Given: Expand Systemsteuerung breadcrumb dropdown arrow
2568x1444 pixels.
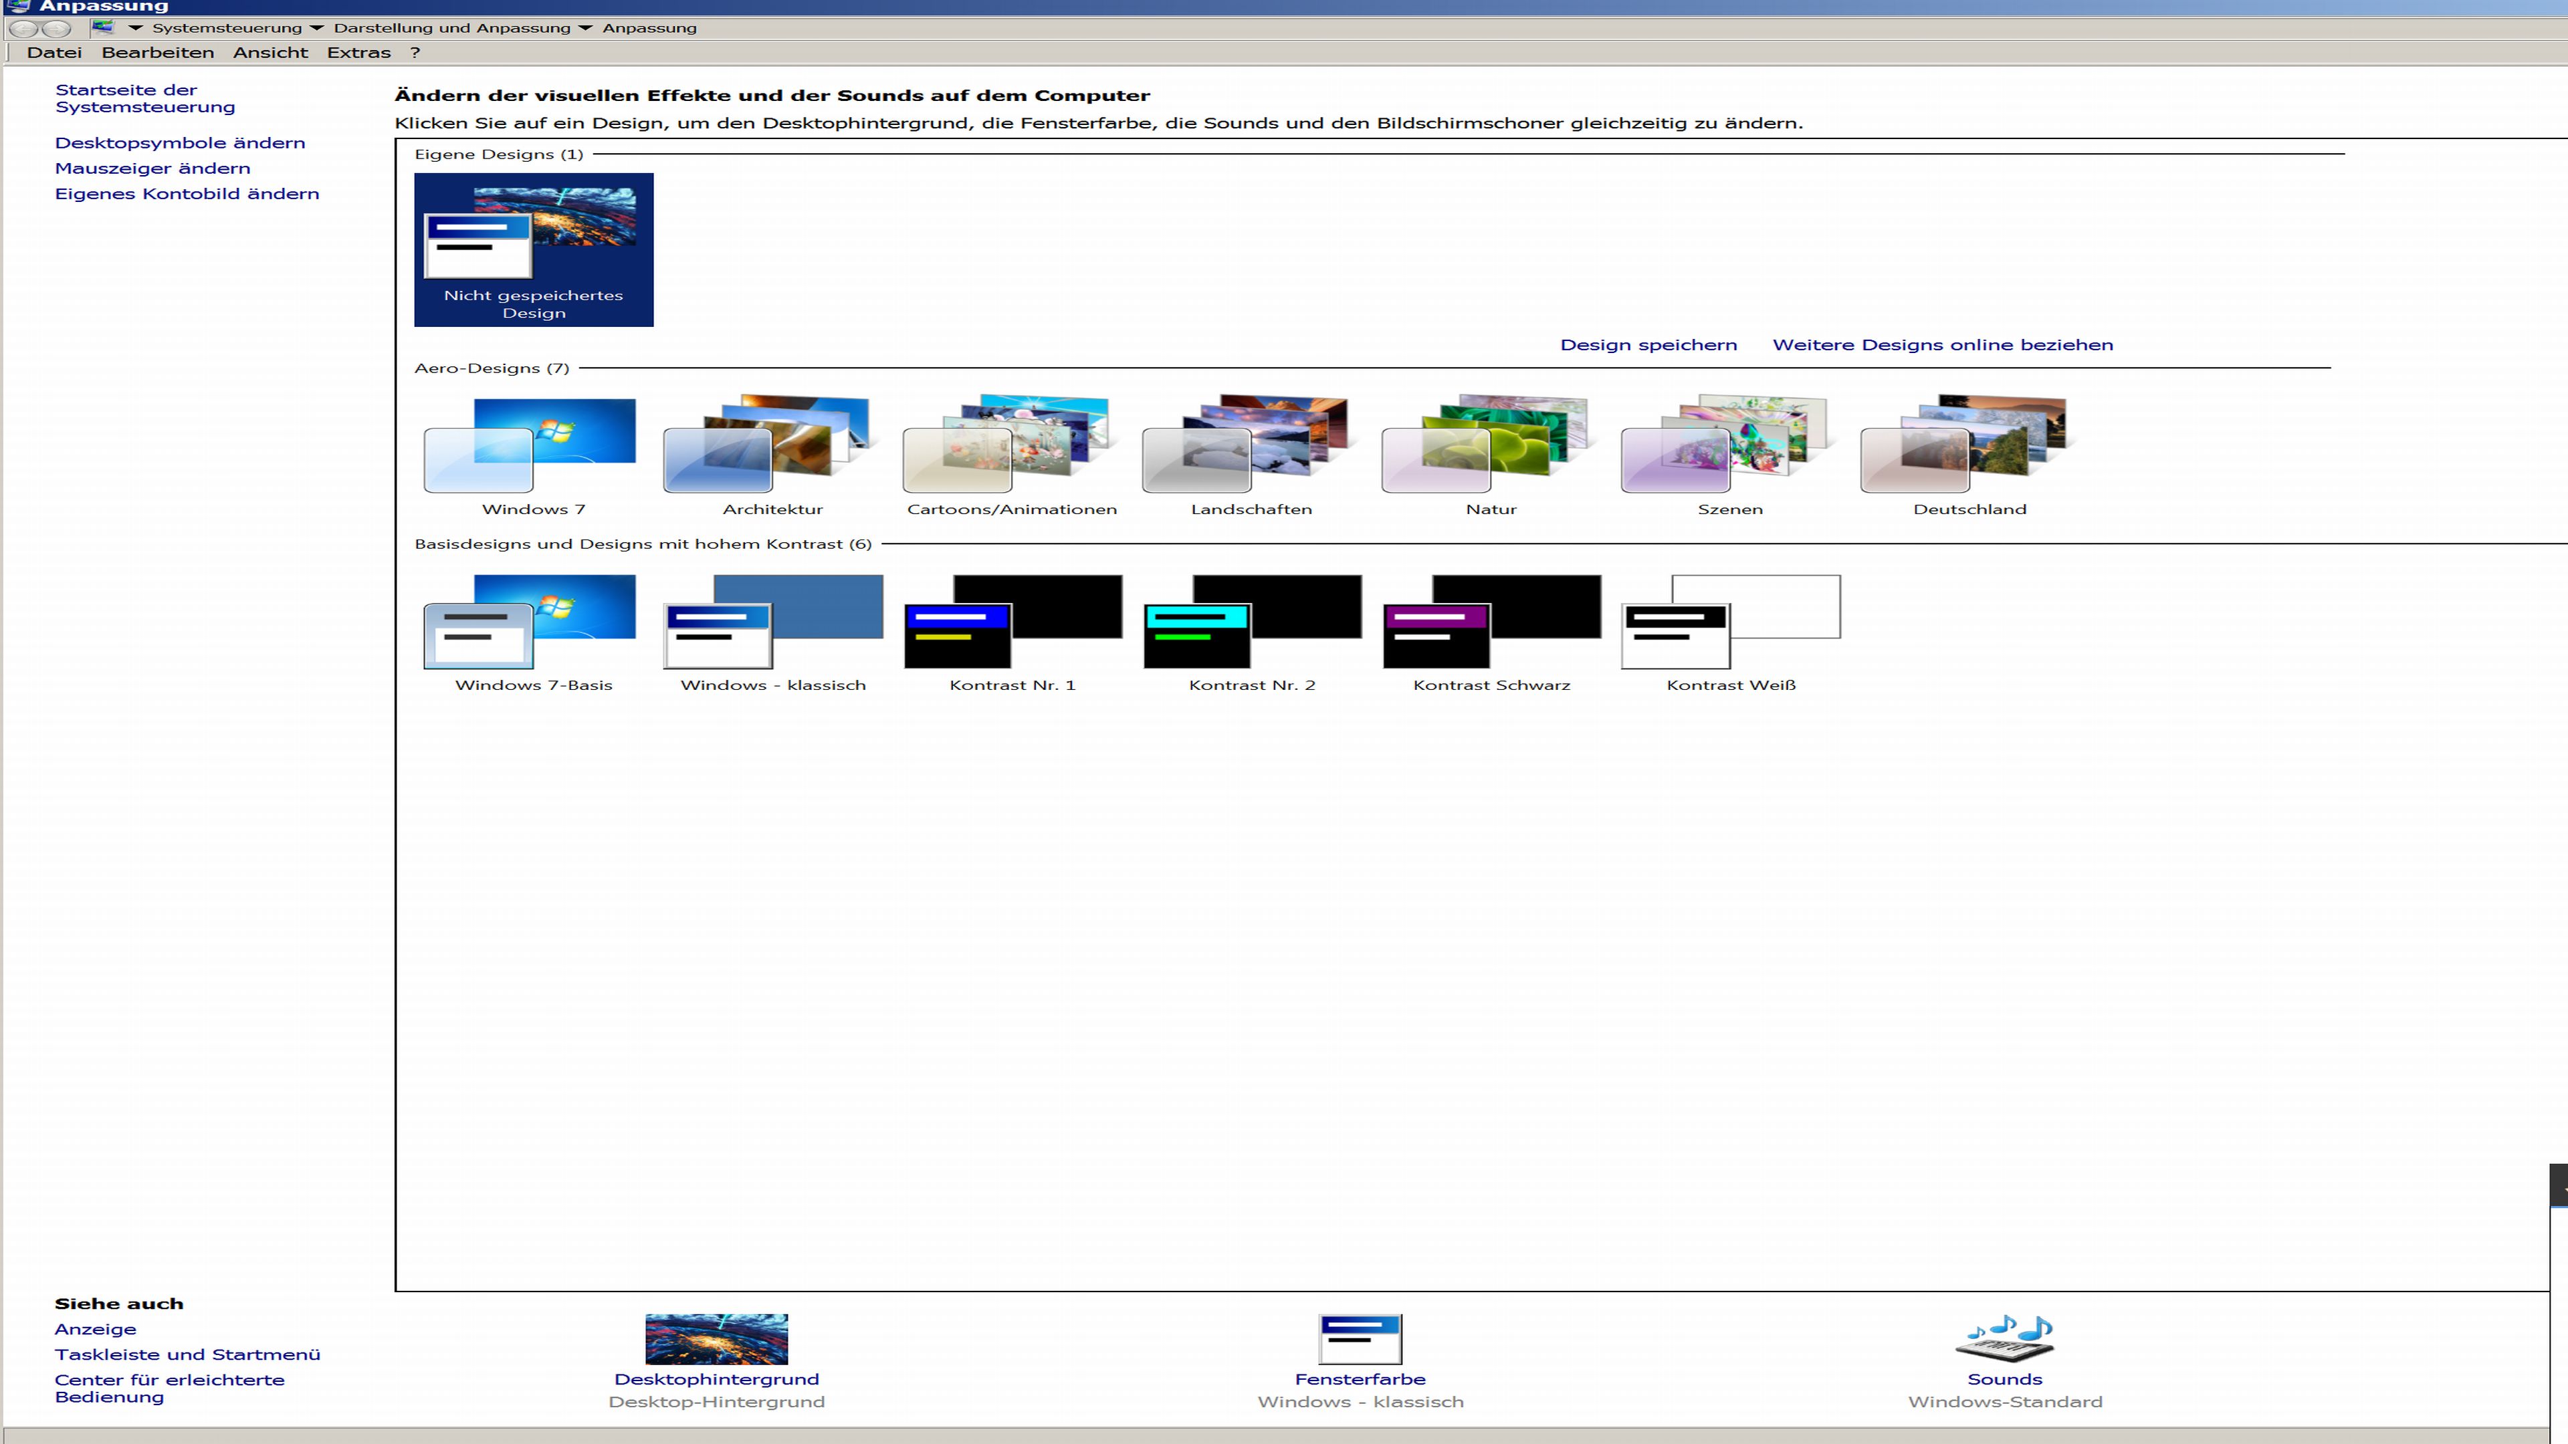Looking at the screenshot, I should coord(317,28).
